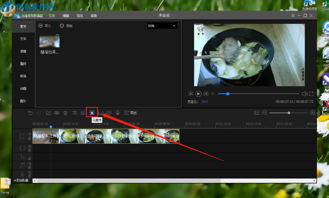Redo the last undone action
Screen dimensions: 329x198
tap(39, 113)
